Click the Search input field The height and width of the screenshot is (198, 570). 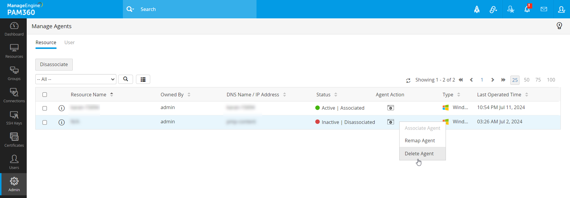coord(197,9)
